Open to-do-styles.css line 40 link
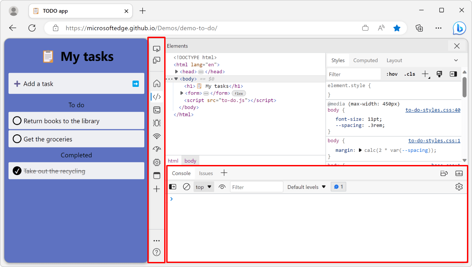The image size is (472, 267). pos(433,110)
